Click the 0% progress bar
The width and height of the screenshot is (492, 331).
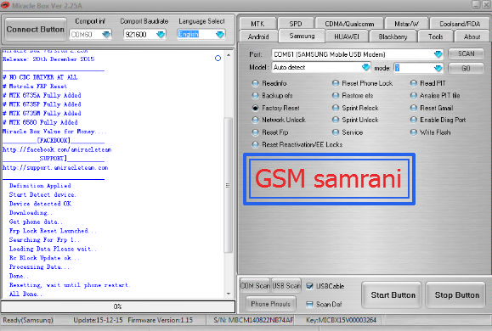(118, 306)
